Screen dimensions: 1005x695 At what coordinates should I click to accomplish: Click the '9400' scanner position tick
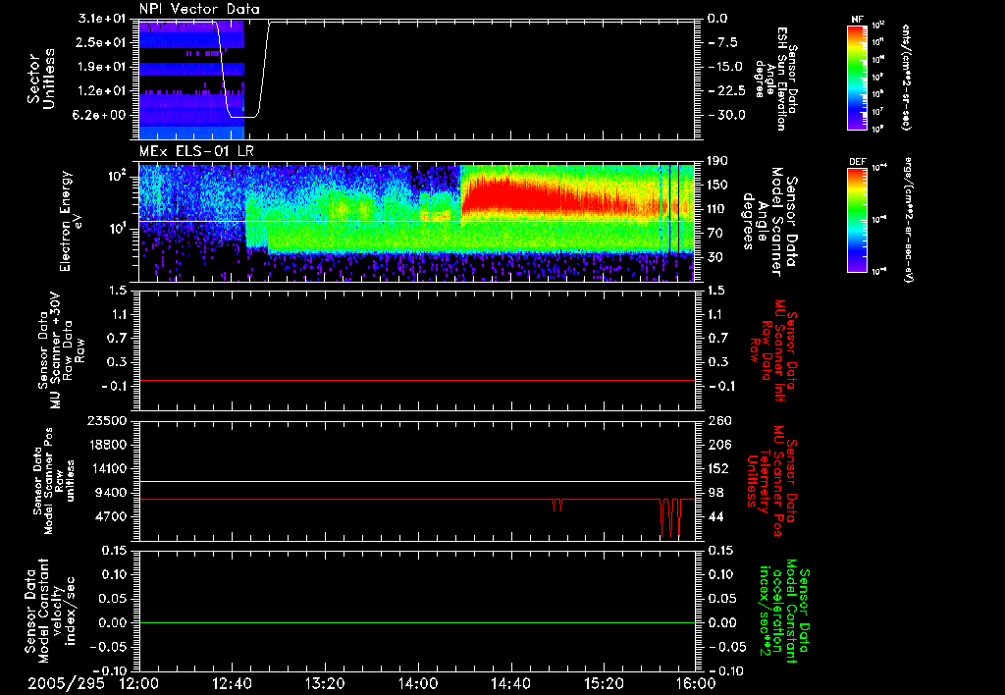112,493
